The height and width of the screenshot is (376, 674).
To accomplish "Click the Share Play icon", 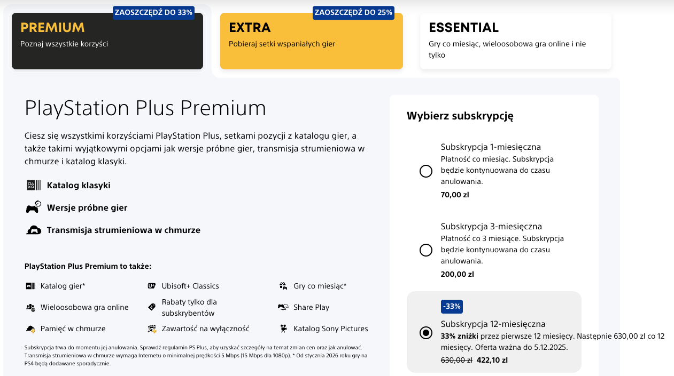I will [283, 307].
